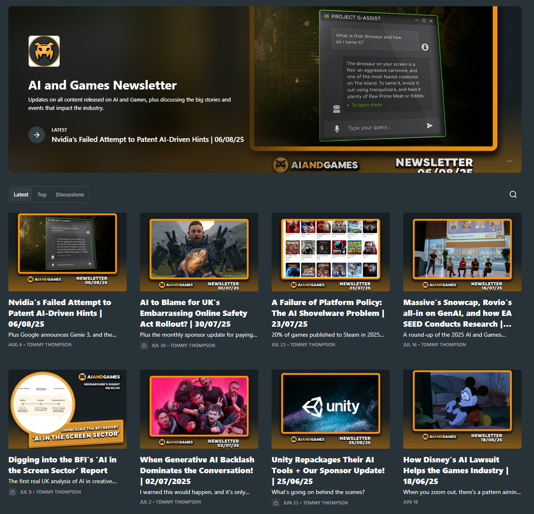Open 'Massive's Snowcap, Rovio's' post title
Image resolution: width=534 pixels, height=514 pixels.
457,313
